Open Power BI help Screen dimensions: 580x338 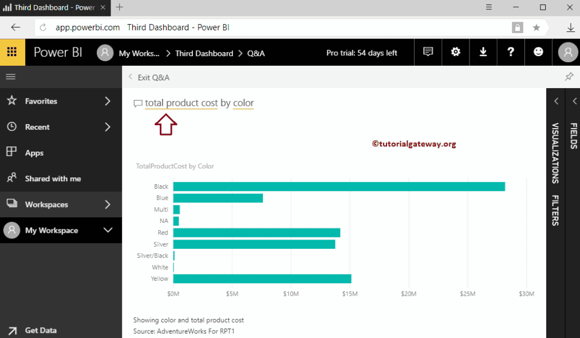coord(510,52)
